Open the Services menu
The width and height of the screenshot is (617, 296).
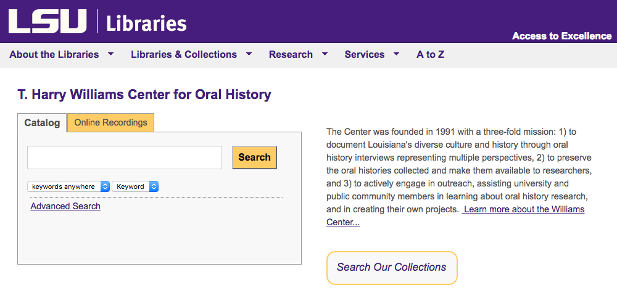click(365, 55)
